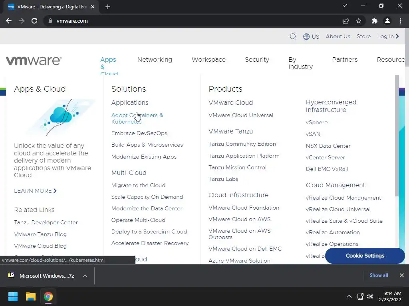Select Workspace menu
The image size is (409, 306).
coord(208,60)
